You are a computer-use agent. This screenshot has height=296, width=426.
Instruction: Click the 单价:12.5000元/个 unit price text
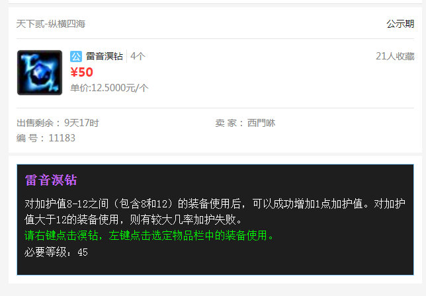[109, 88]
